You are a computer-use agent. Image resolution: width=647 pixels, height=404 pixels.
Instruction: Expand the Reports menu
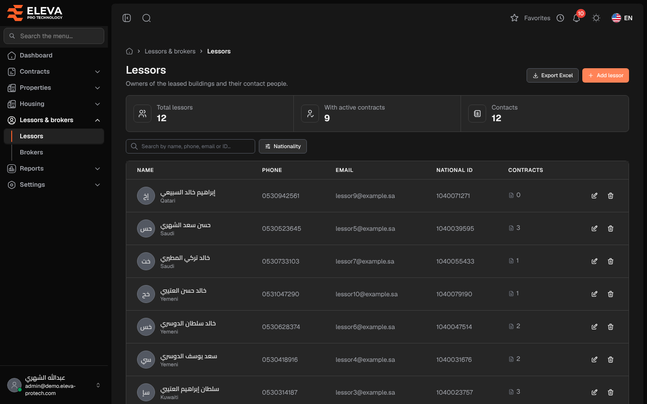tap(54, 168)
